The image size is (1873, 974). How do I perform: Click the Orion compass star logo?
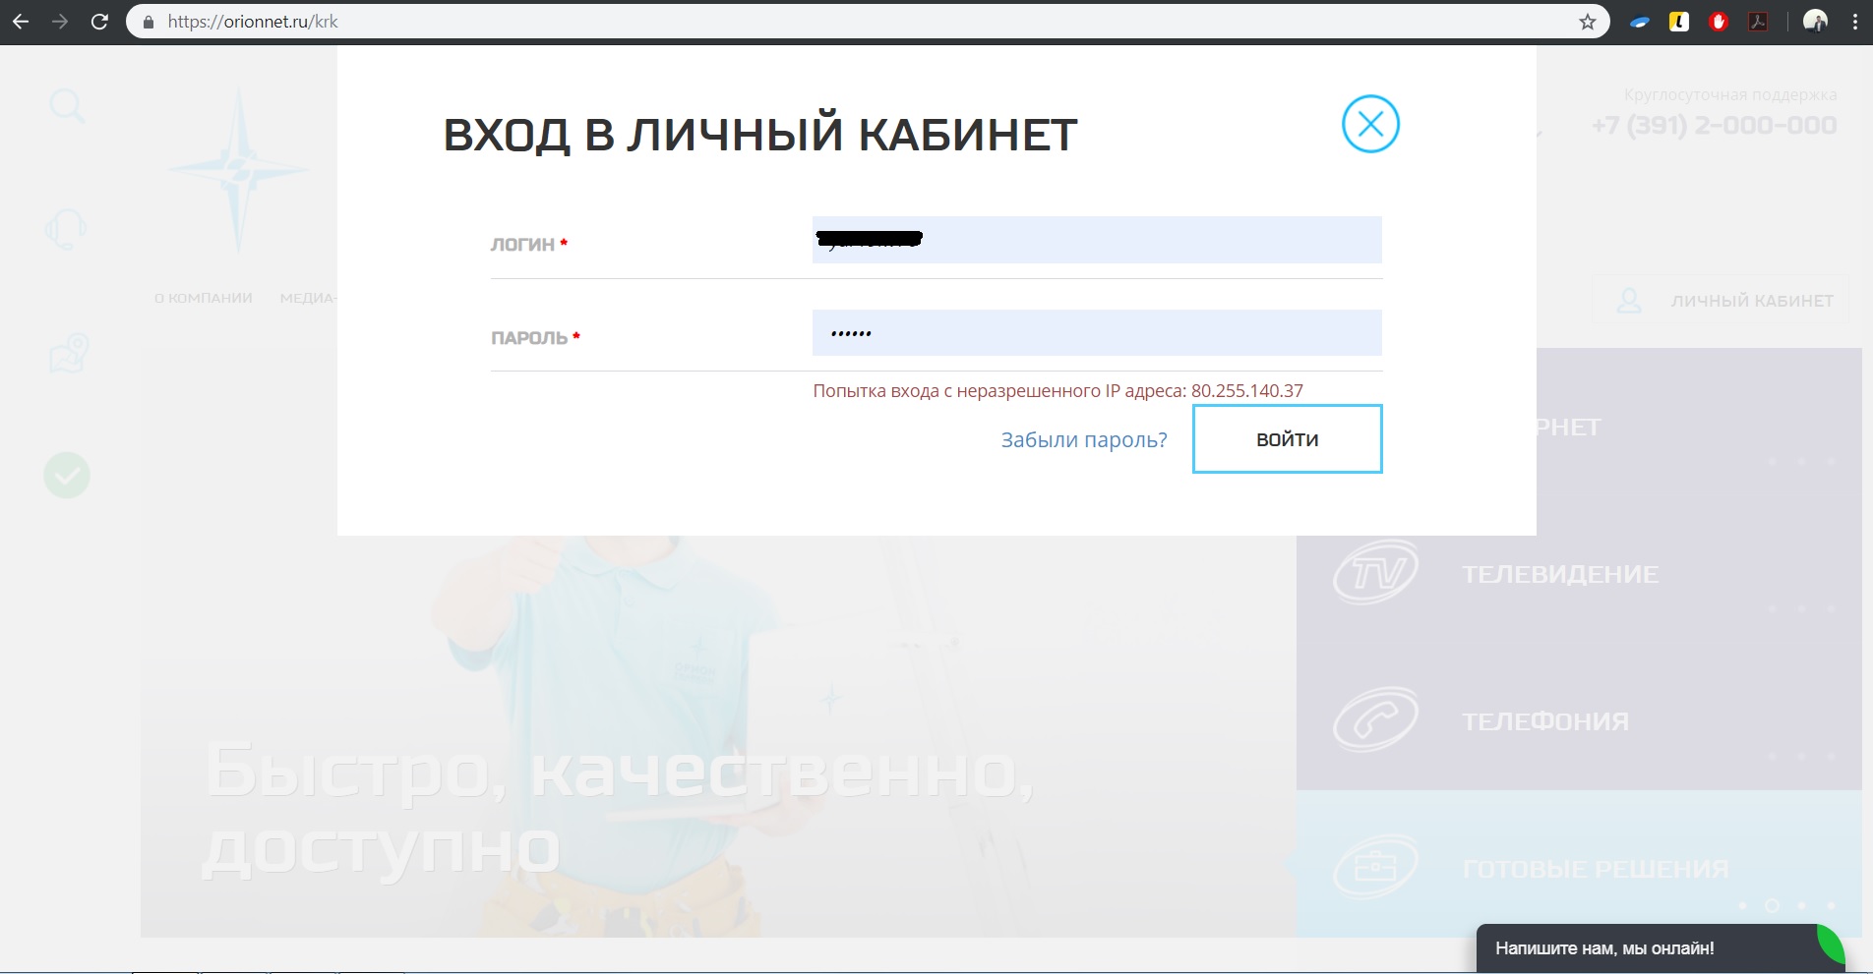pos(237,169)
